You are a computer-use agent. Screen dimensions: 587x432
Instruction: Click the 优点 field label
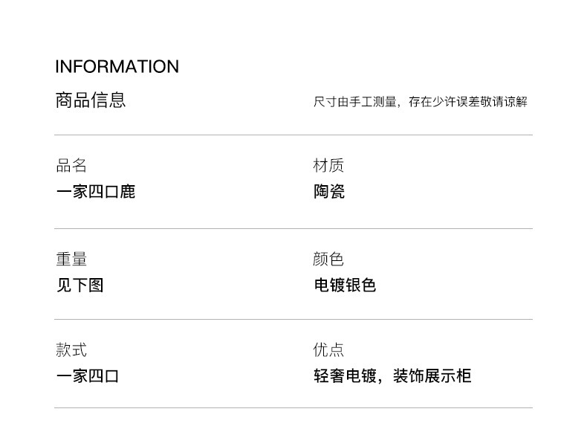click(x=328, y=350)
